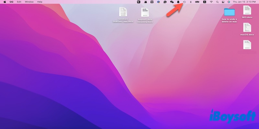The image size is (259, 129).
Task: Open the Window menu
Action: tap(29, 2)
